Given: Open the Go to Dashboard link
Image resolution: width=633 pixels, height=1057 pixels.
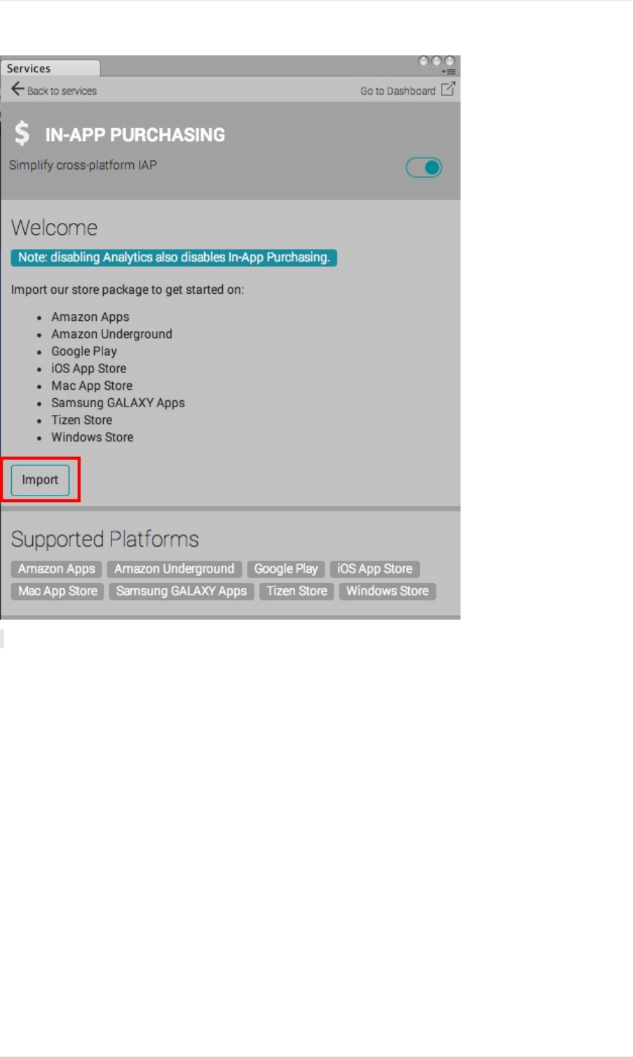Looking at the screenshot, I should tap(397, 91).
